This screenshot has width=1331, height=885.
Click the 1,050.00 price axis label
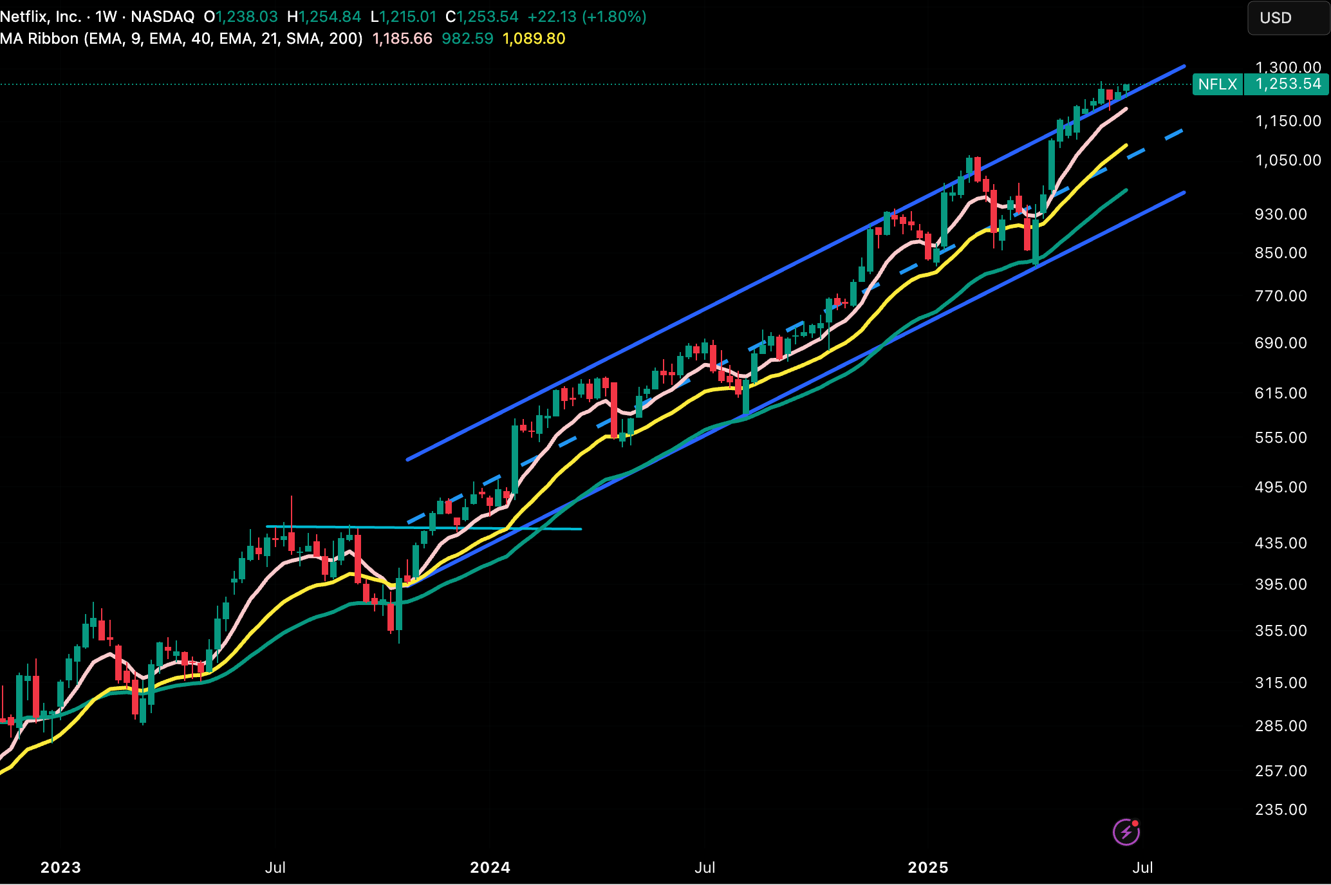click(1288, 160)
